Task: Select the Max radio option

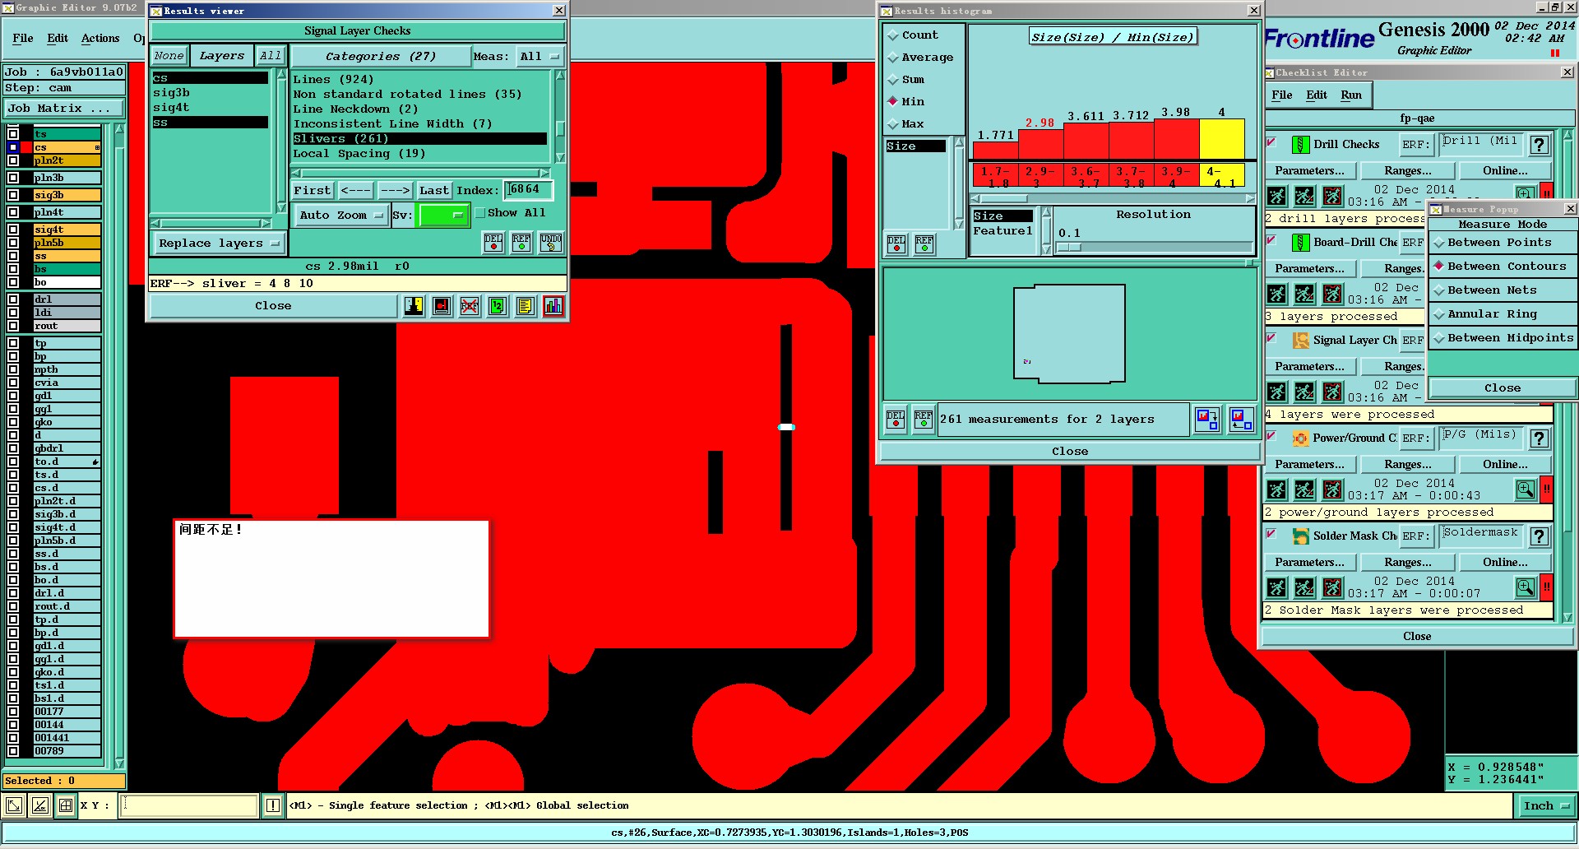Action: (x=893, y=124)
